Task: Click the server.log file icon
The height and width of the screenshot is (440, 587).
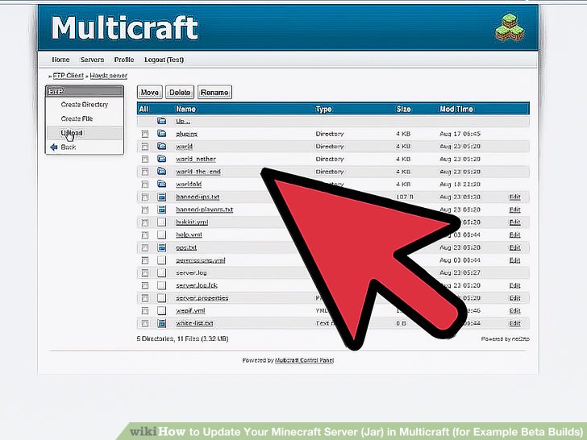Action: (x=161, y=272)
